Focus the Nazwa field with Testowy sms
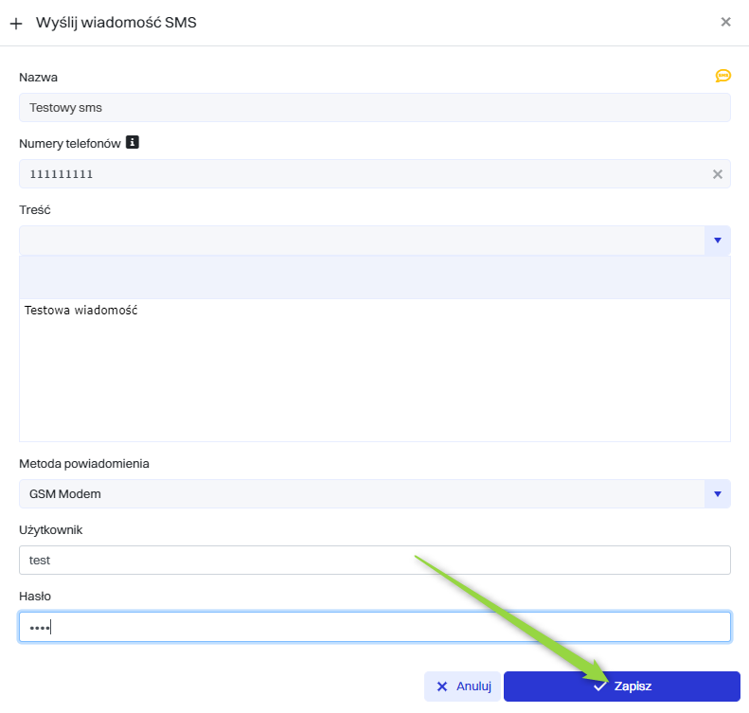The height and width of the screenshot is (713, 749). tap(374, 108)
